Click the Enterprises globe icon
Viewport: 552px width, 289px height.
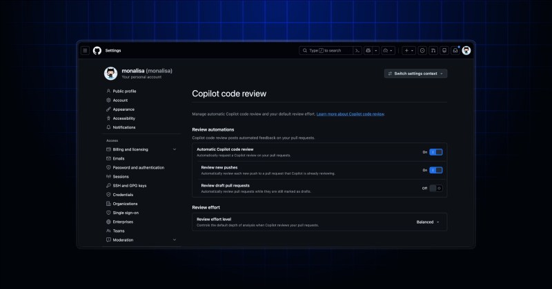pyautogui.click(x=108, y=222)
